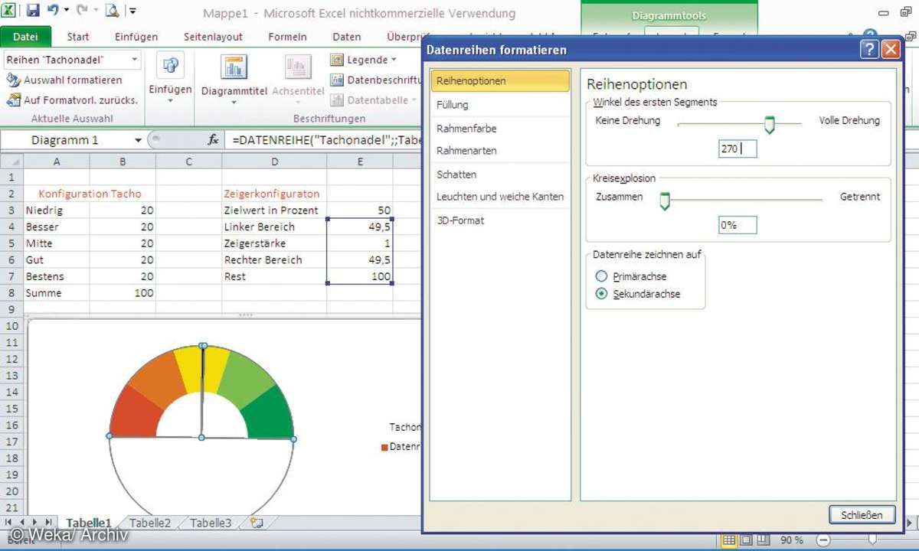Open sheet tab Tabelle2

tap(150, 523)
